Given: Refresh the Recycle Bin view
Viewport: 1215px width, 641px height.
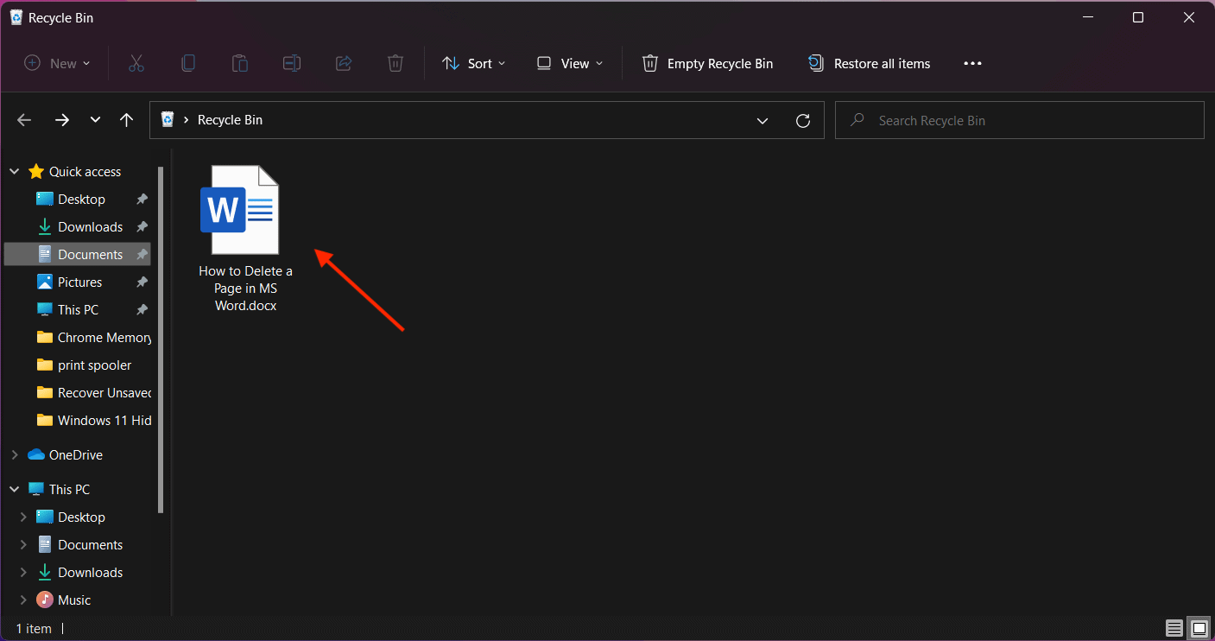Looking at the screenshot, I should [802, 120].
